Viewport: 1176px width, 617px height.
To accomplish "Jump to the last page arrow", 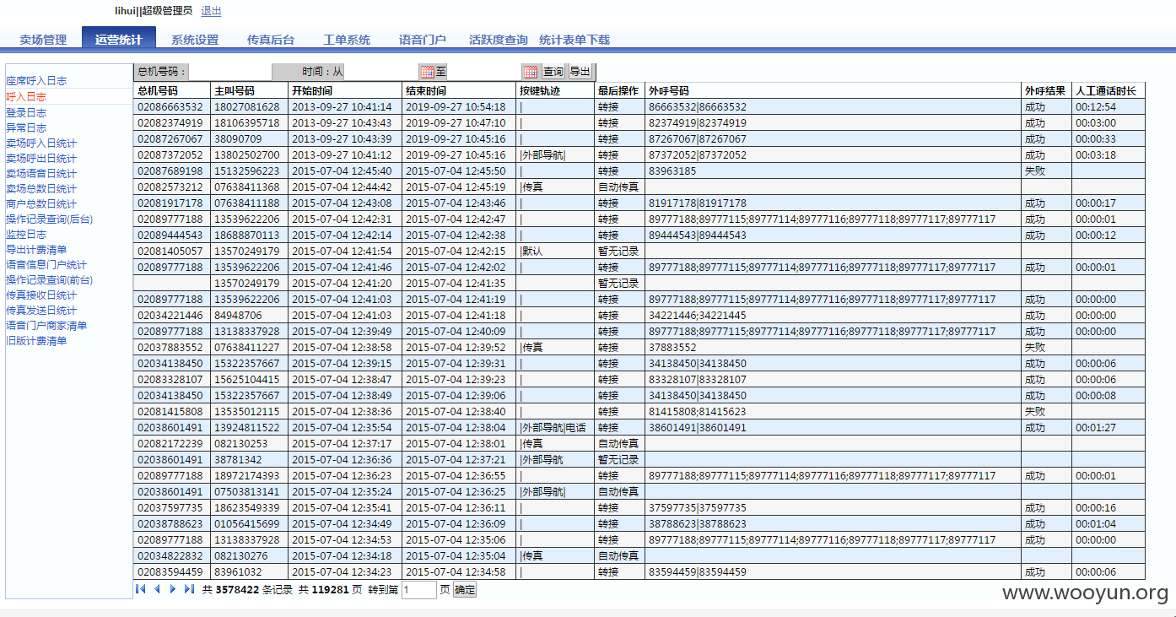I will (189, 589).
